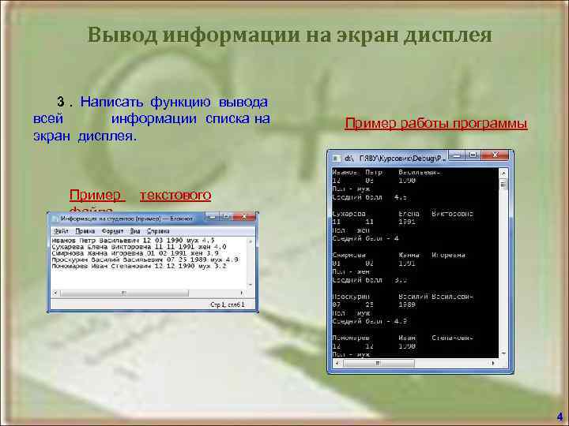This screenshot has height=426, width=569.
Task: Click 'Елена' in the console output
Action: coord(409,214)
